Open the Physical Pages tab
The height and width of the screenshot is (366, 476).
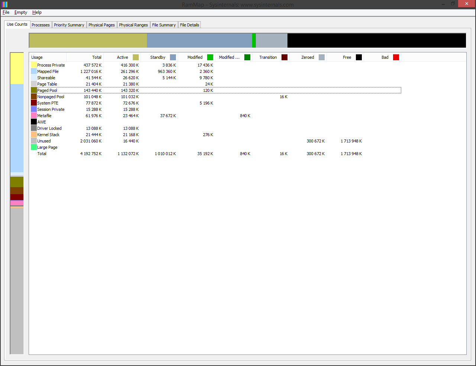click(102, 25)
